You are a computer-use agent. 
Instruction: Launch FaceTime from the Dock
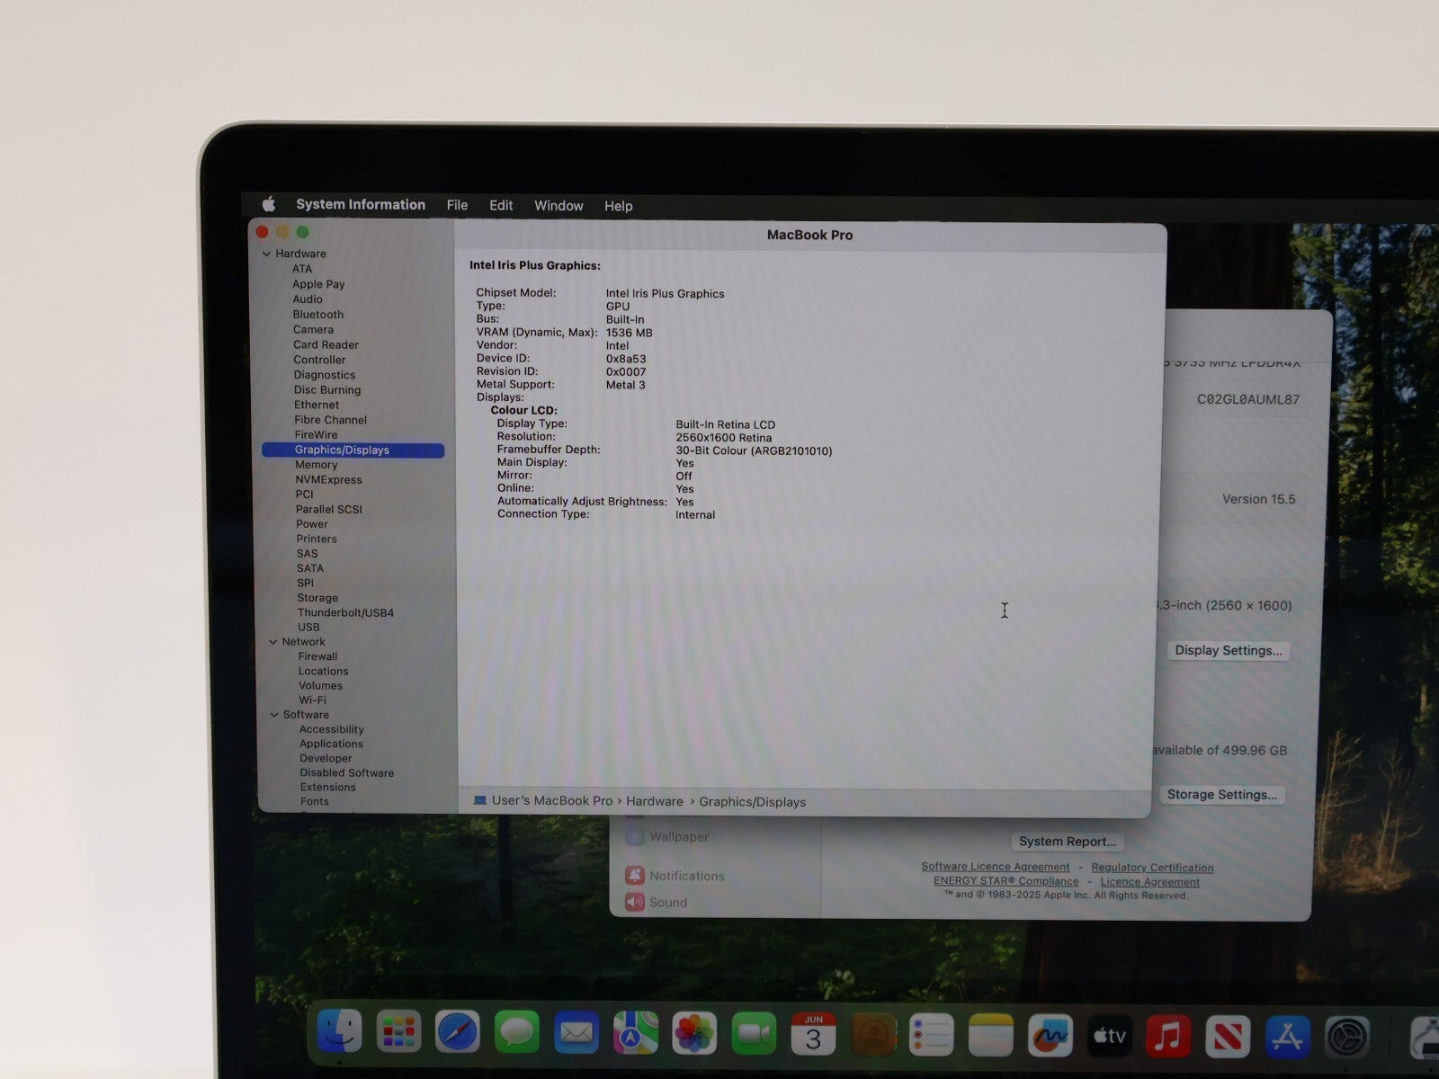click(754, 1034)
